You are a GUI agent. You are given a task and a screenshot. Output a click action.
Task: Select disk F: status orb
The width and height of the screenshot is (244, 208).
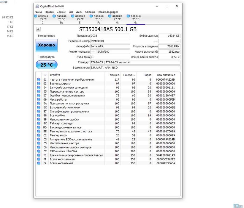tap(91, 16)
